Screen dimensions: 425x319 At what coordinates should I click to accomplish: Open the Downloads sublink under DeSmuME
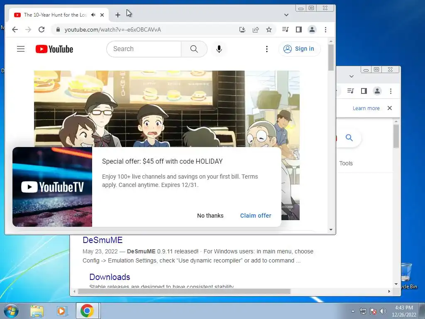[110, 277]
